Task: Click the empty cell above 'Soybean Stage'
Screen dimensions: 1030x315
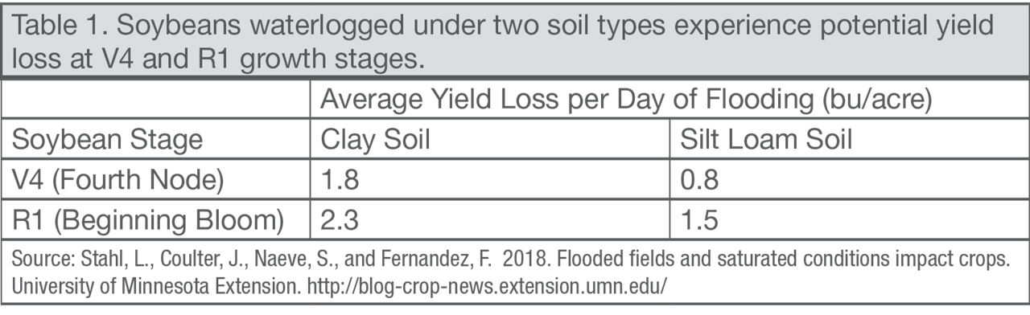Action: [156, 100]
